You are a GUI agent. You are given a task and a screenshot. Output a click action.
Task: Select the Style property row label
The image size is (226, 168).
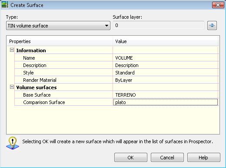point(28,73)
